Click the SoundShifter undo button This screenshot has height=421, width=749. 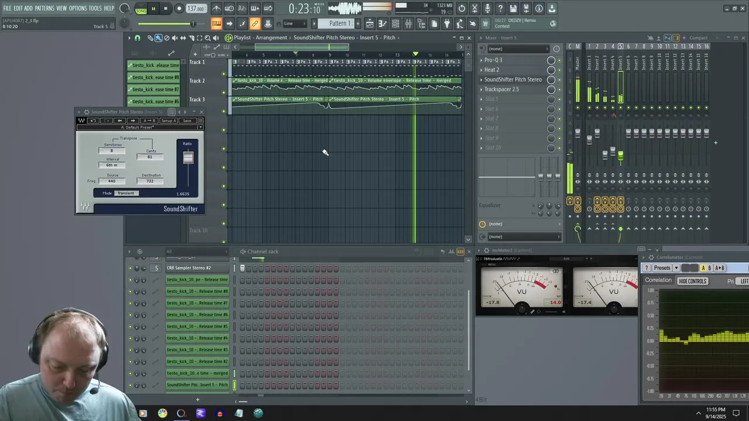(94, 120)
